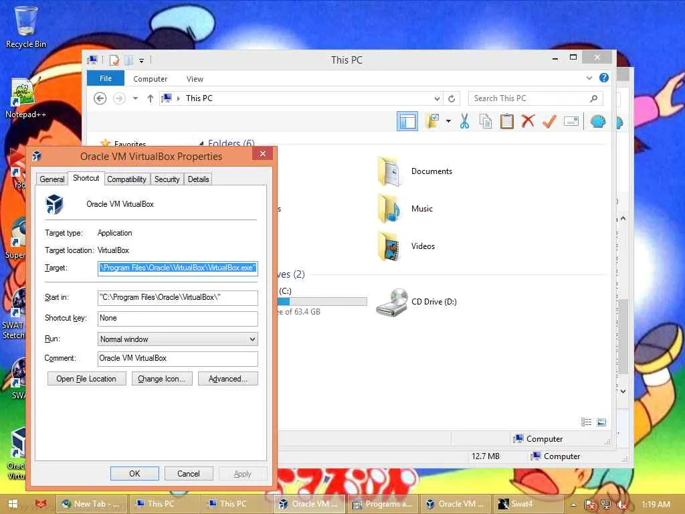Click the folder options toolbar icon
Viewport: 685px width, 514px height.
[432, 121]
